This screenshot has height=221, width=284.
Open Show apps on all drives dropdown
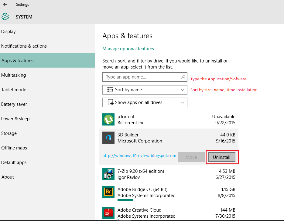click(x=145, y=102)
